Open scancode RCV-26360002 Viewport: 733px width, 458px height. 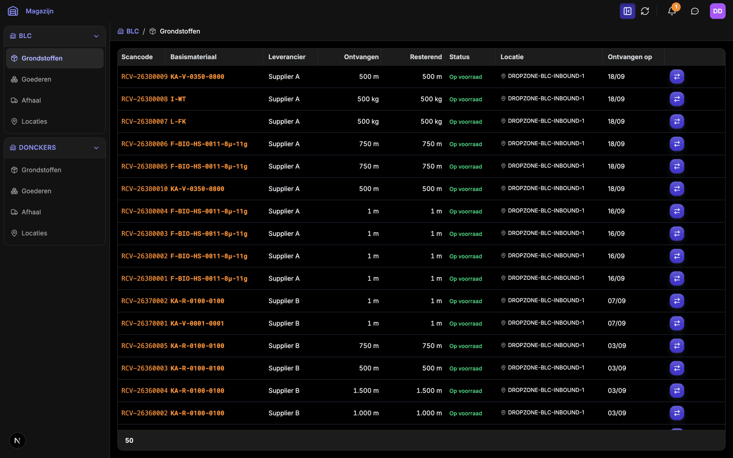144,413
